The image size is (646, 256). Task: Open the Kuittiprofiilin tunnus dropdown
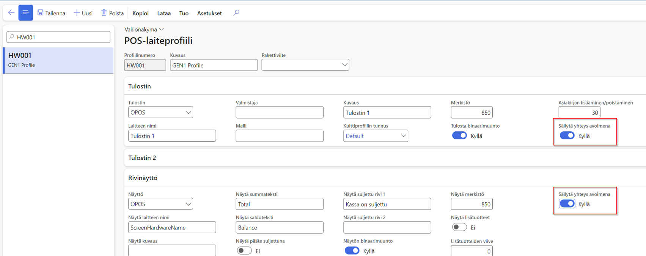[x=376, y=136]
